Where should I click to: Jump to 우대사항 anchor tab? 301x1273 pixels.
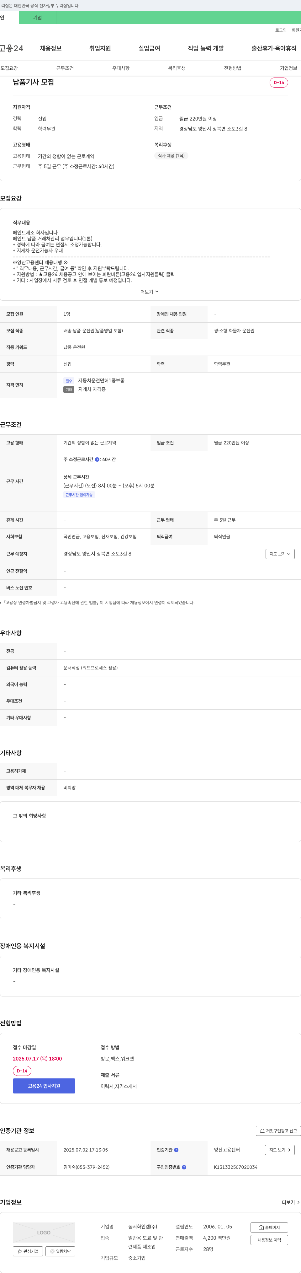[x=121, y=68]
